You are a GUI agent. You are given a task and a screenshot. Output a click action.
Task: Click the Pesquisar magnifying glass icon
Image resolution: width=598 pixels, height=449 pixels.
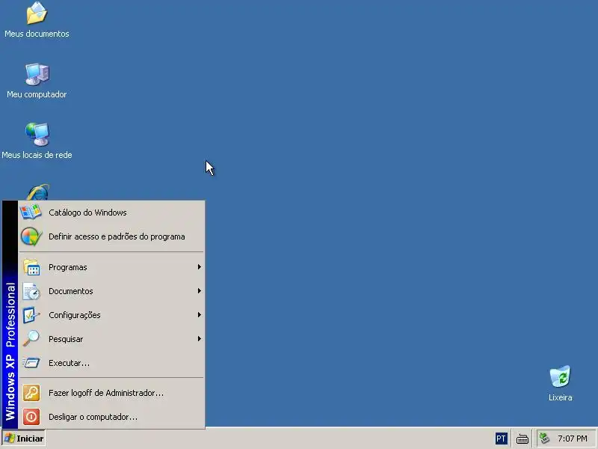click(31, 339)
